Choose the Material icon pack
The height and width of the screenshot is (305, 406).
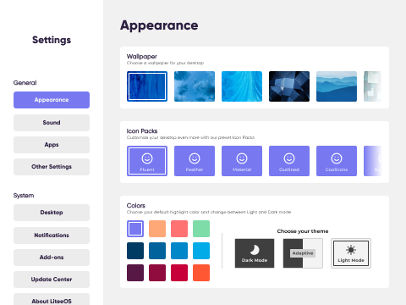click(242, 161)
